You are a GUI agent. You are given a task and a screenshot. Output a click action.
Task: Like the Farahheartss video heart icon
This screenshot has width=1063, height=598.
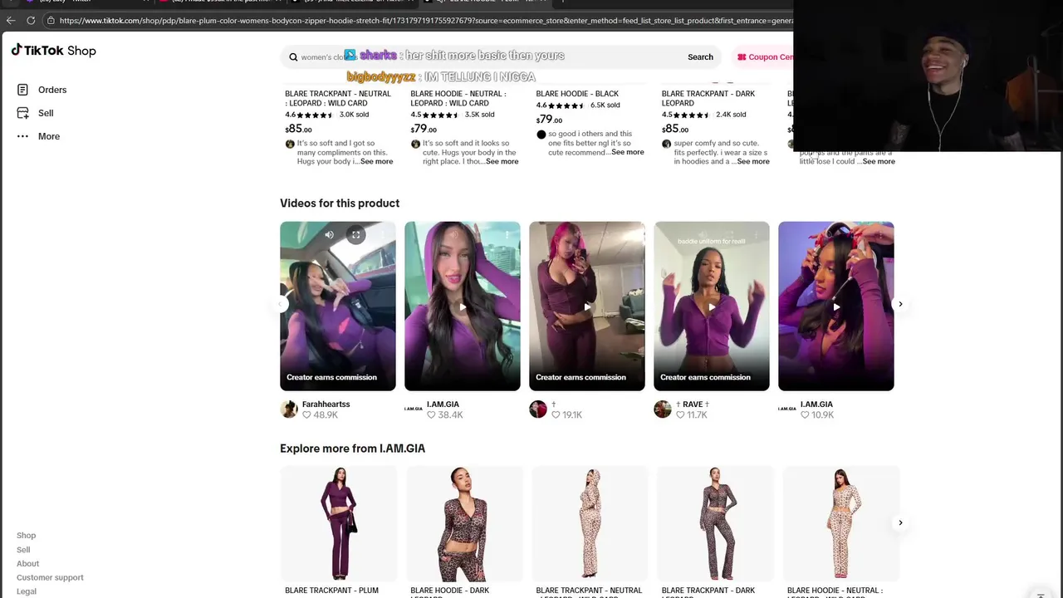coord(306,414)
